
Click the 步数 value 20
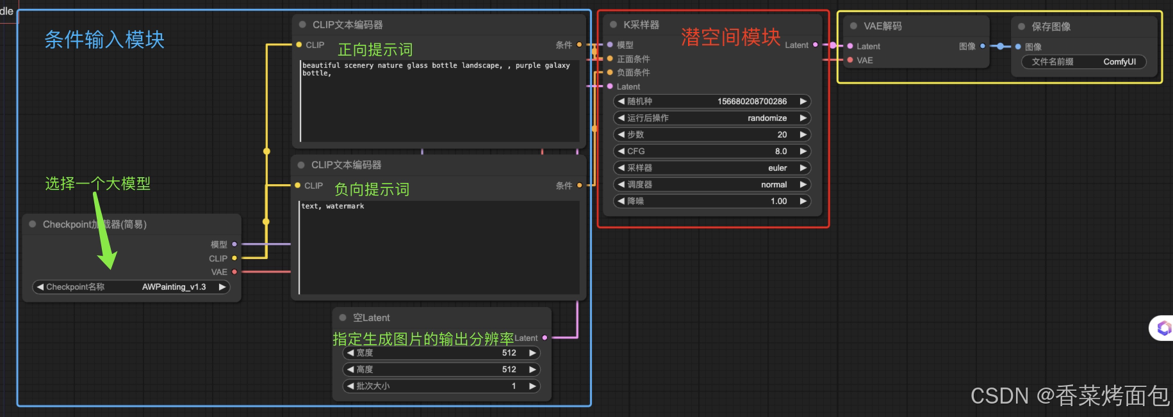click(782, 134)
